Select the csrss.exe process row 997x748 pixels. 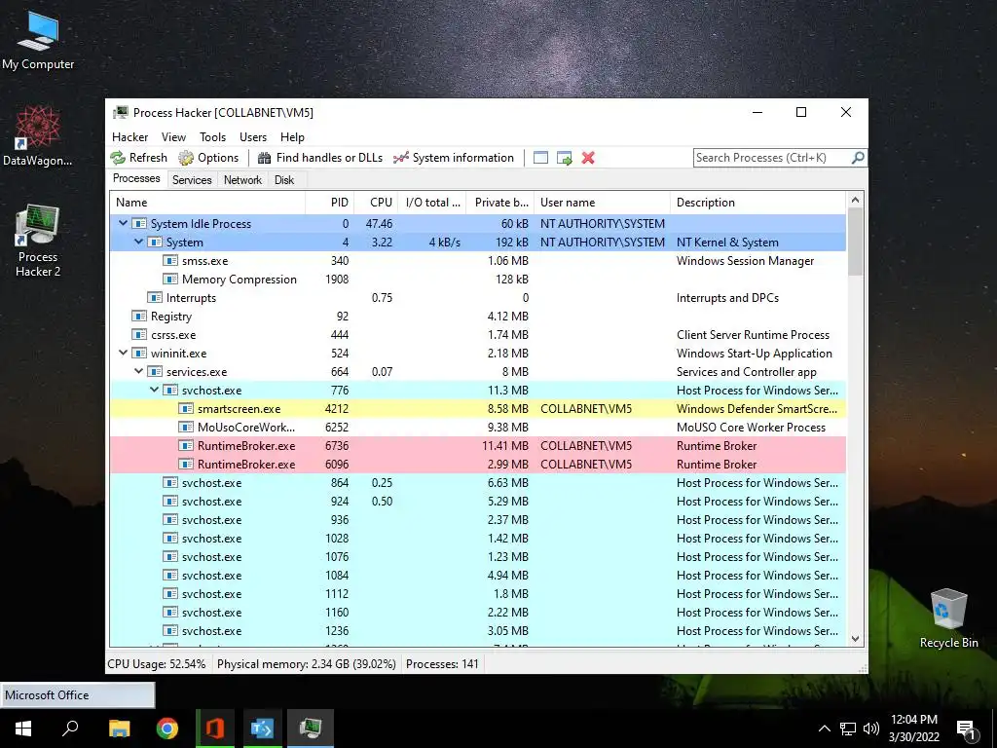(x=478, y=335)
